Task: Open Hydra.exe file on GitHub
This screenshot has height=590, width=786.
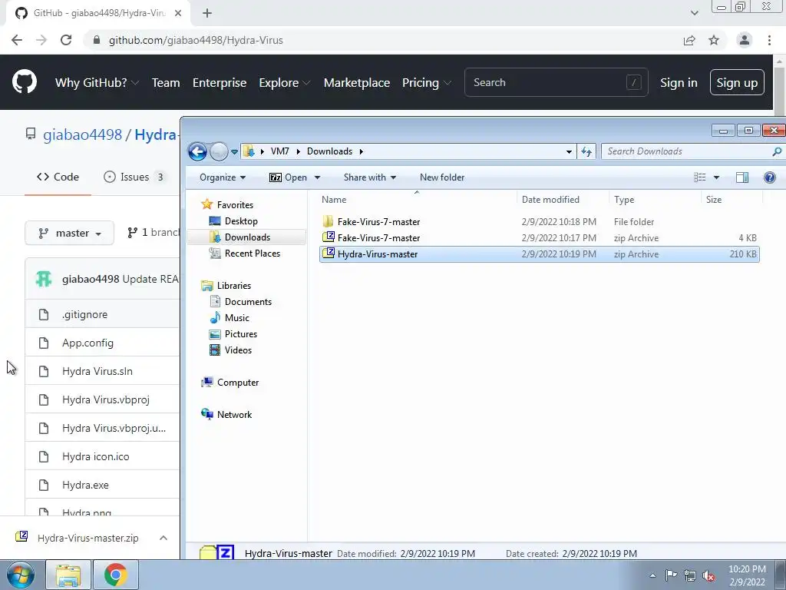Action: tap(85, 486)
